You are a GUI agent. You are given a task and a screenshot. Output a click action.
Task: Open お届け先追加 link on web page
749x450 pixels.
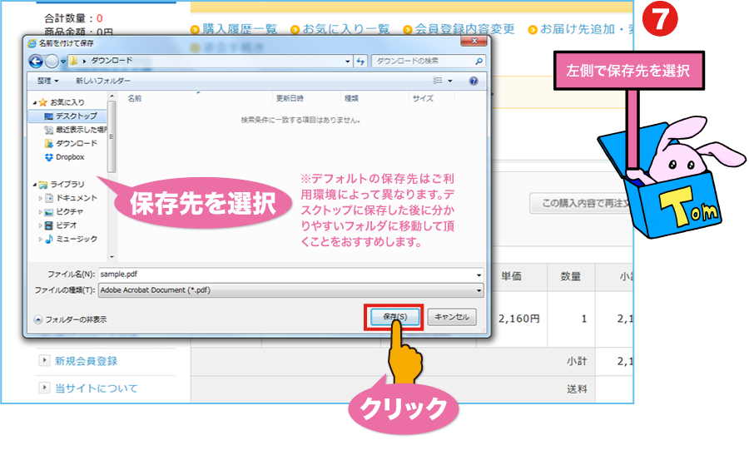click(577, 29)
